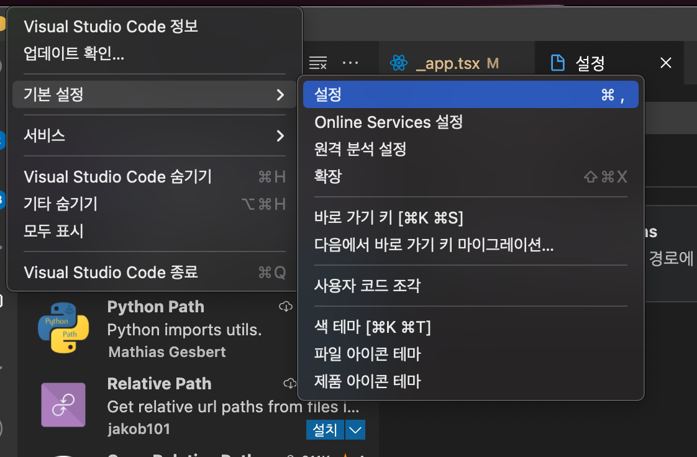
Task: Select the 'Relative Path' extension title
Action: [x=160, y=384]
